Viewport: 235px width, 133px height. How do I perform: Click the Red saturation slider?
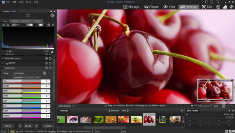22,81
